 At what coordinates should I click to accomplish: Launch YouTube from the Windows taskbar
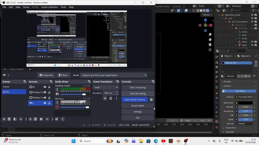tap(163, 141)
